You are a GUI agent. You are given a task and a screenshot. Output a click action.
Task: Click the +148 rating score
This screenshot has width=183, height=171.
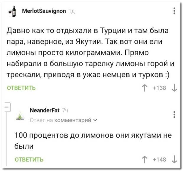click(159, 160)
